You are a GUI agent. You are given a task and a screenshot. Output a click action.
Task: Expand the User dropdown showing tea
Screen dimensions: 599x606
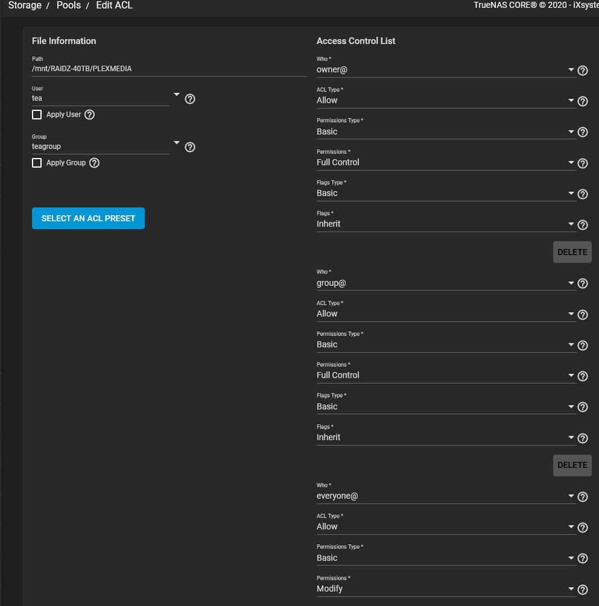(106, 98)
